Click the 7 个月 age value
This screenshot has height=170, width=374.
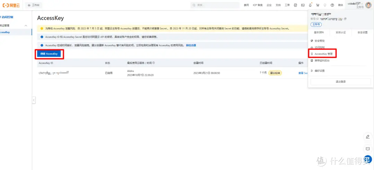263,73
